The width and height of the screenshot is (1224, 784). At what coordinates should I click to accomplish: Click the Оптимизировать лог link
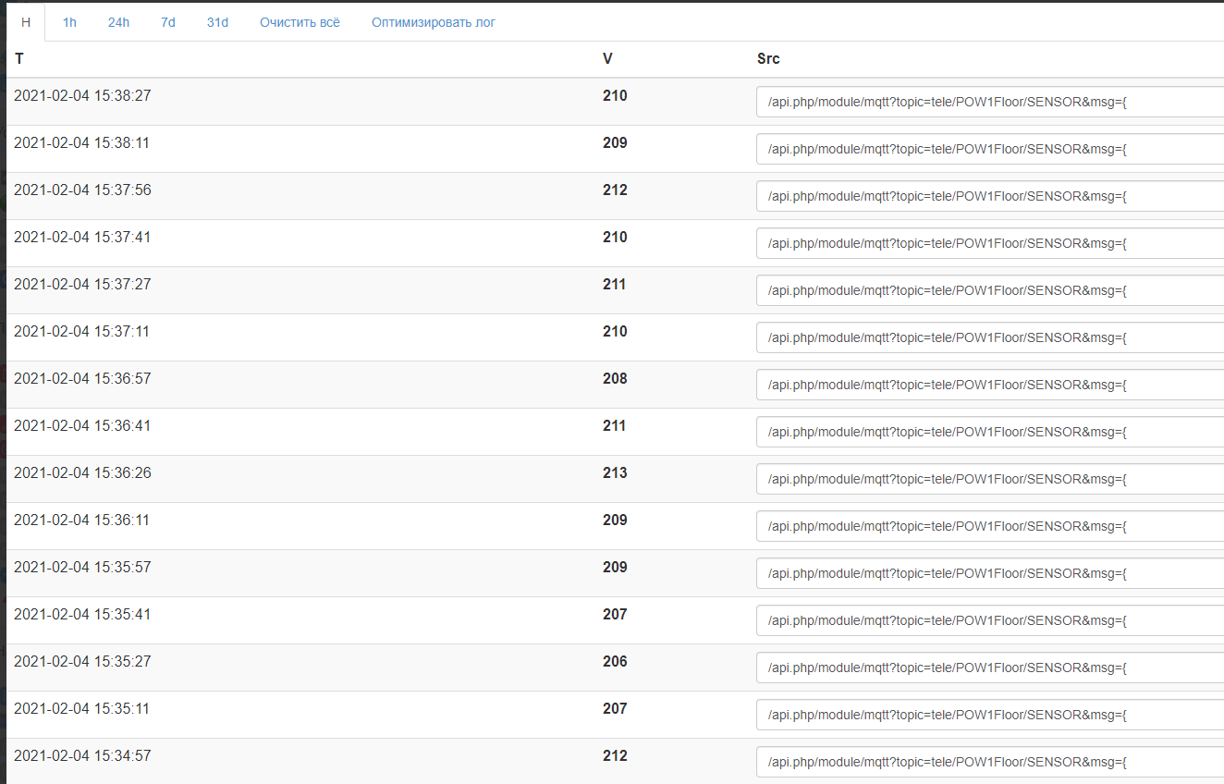pos(434,22)
